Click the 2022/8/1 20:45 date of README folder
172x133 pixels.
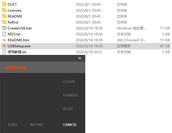[x=88, y=16]
